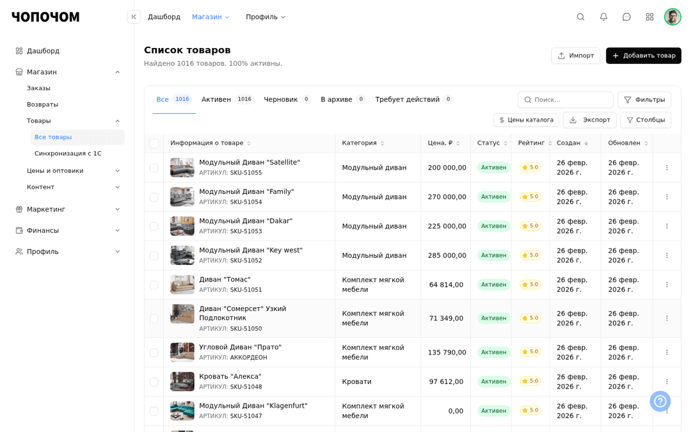Switch to the Требует действий tab
Image resolution: width=691 pixels, height=432 pixels.
[413, 100]
